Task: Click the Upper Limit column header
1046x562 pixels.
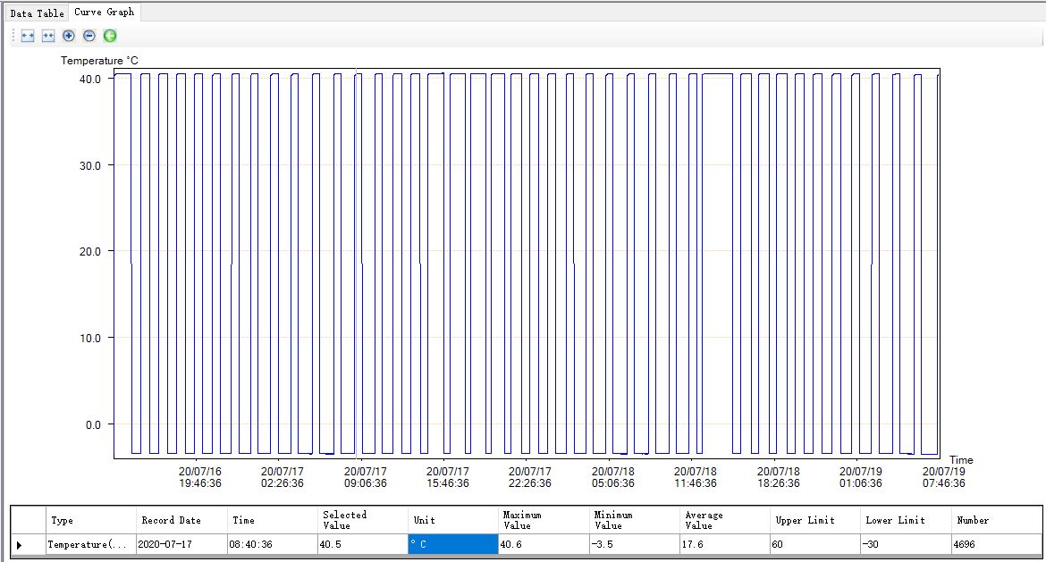Action: [815, 520]
